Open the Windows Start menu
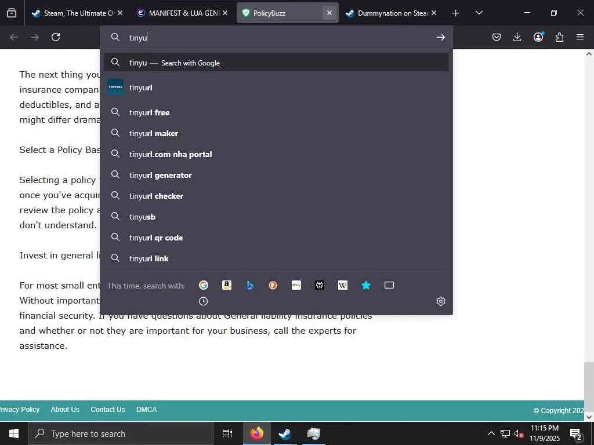Viewport: 594px width, 445px height. coord(14,433)
